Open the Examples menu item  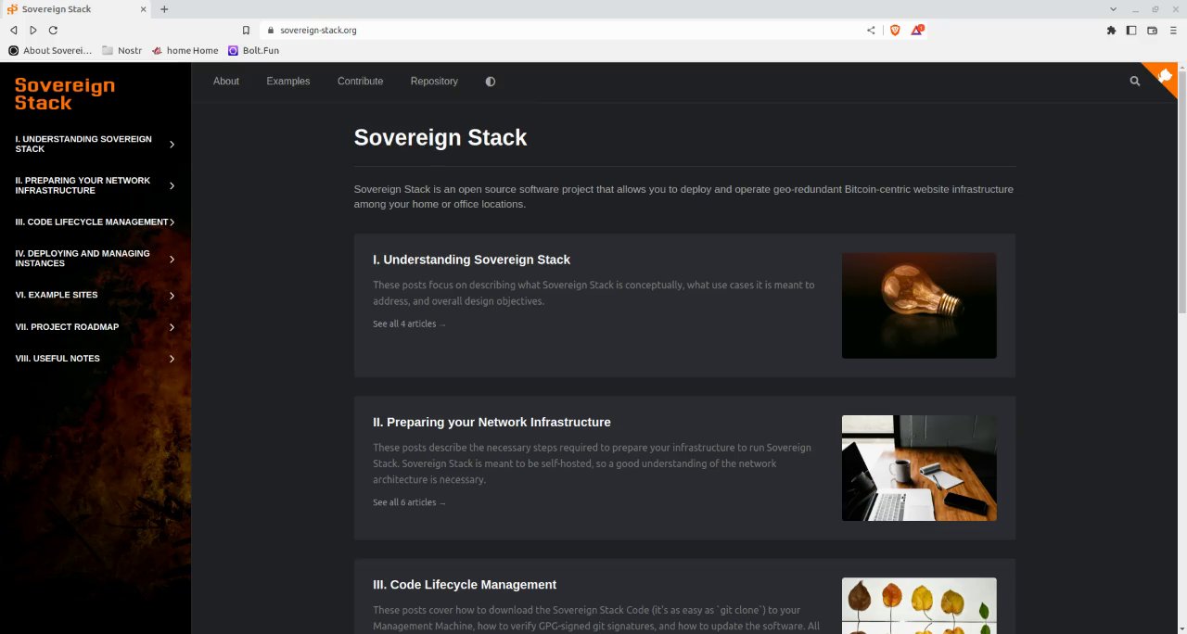[x=288, y=82]
